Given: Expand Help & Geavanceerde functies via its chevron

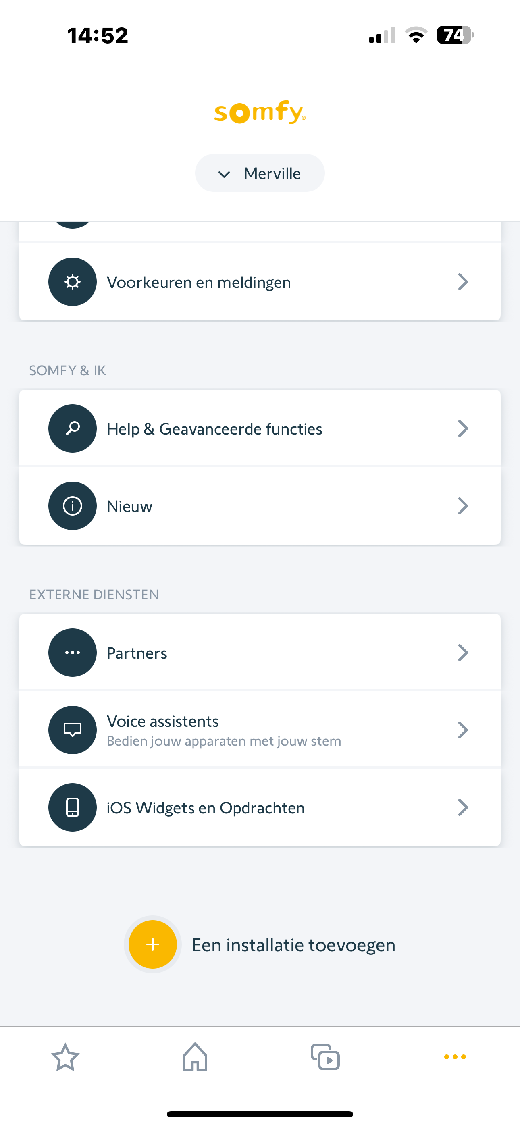Looking at the screenshot, I should [x=463, y=428].
